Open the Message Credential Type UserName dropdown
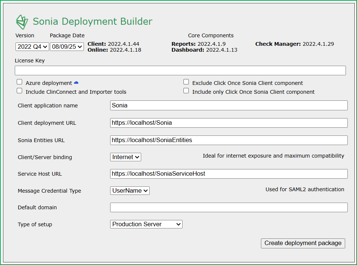The image size is (357, 265). (x=130, y=190)
